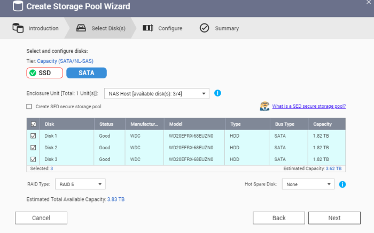Expand the RAID Type dropdown

81,184
